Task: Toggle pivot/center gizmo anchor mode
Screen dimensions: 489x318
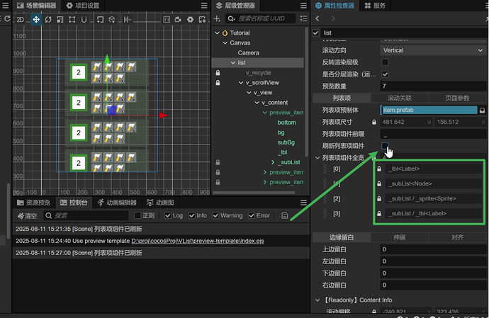Action: (x=100, y=20)
